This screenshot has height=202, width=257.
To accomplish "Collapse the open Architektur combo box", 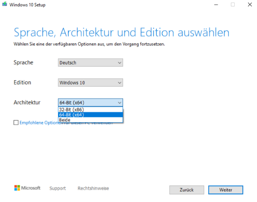I will 90,102.
